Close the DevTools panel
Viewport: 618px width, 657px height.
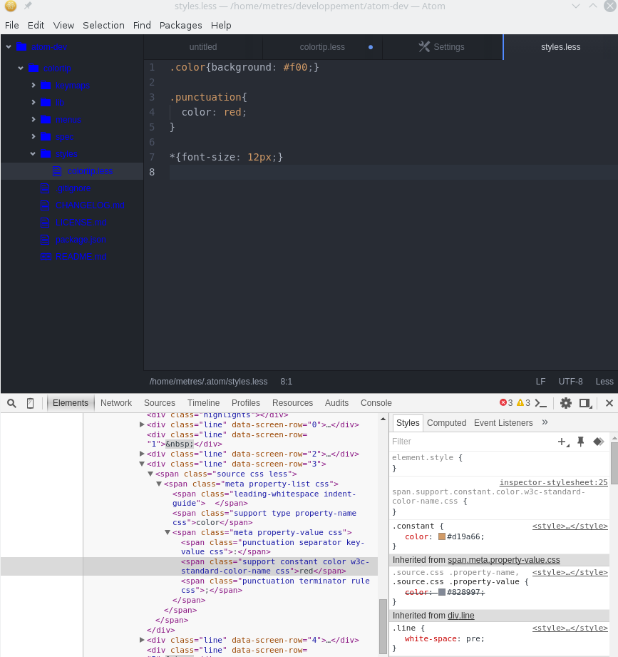click(609, 403)
